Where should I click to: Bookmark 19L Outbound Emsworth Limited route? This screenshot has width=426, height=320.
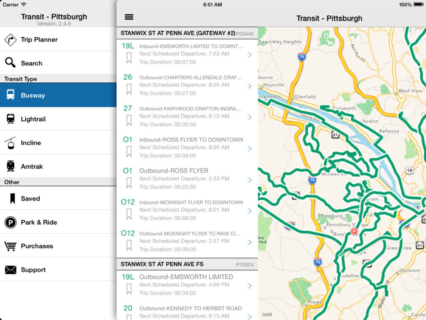[x=129, y=289]
